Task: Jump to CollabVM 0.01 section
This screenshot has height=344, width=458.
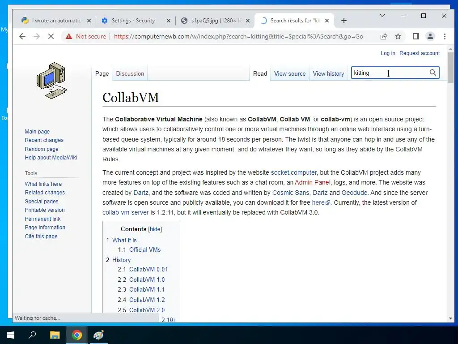Action: pos(148,269)
